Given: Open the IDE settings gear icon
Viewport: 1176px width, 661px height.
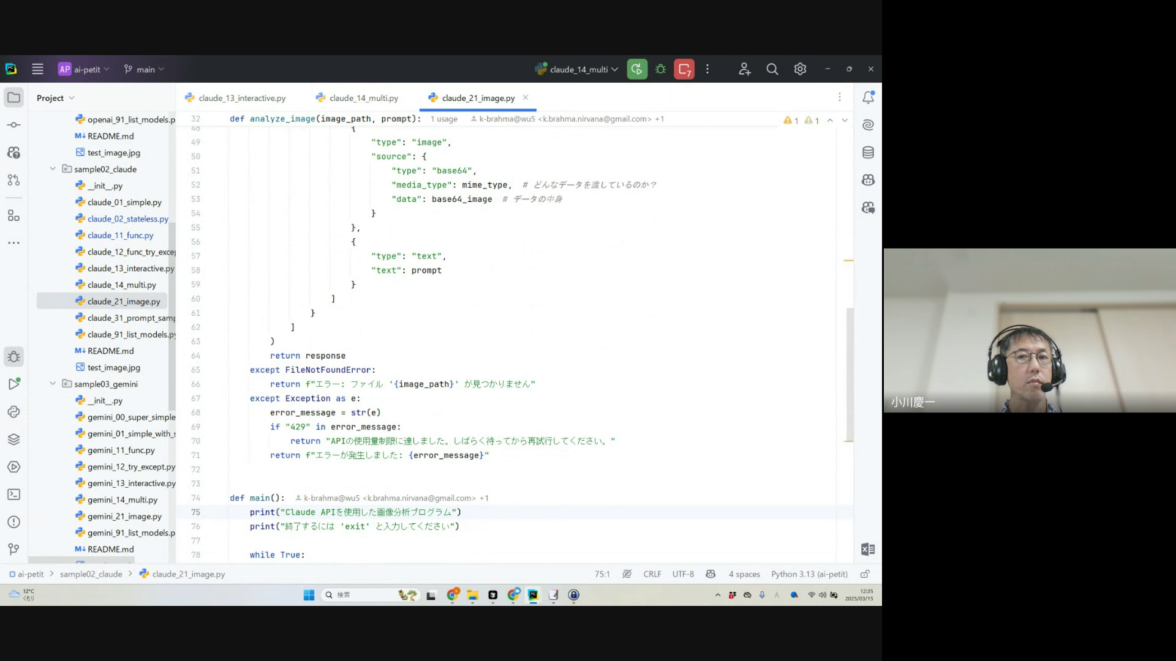Looking at the screenshot, I should pos(800,69).
